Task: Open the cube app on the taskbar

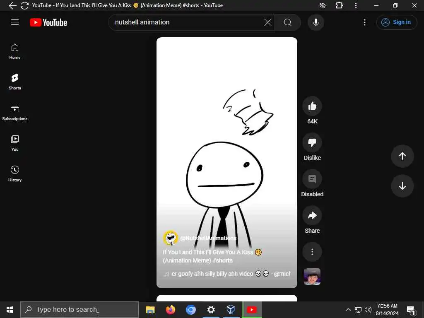Action: tap(231, 310)
